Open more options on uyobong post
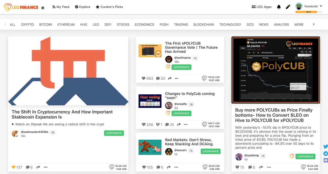Image resolution: width=328 pixels, height=174 pixels. (269, 167)
